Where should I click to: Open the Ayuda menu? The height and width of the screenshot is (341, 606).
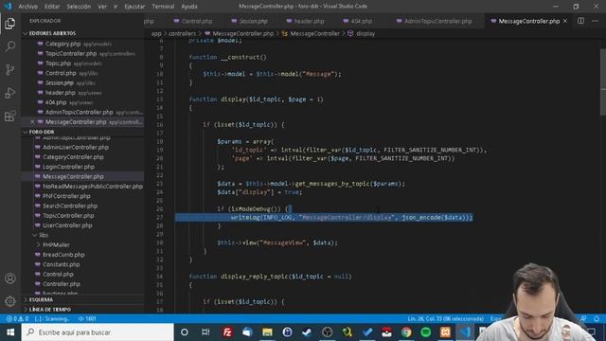[189, 7]
